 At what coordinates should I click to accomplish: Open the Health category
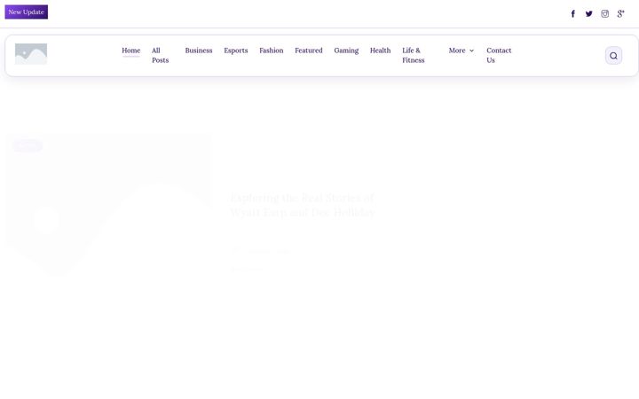click(x=380, y=51)
